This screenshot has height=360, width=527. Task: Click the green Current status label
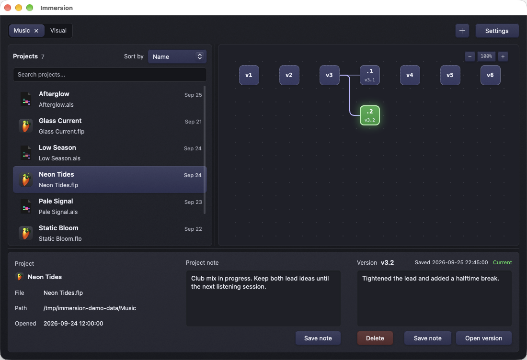[502, 263]
